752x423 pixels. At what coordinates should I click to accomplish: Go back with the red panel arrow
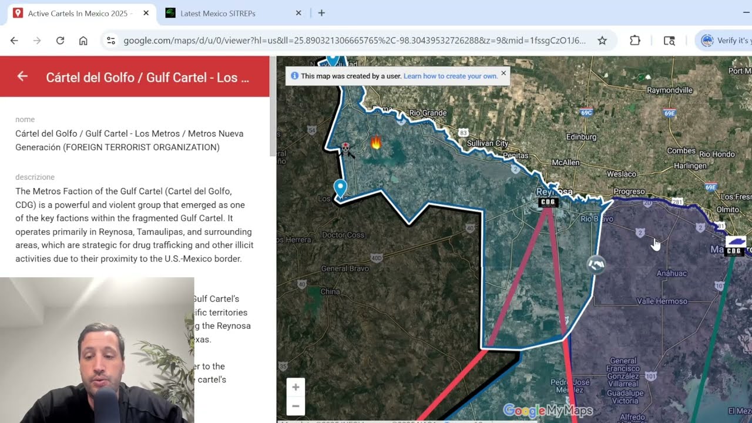[22, 76]
